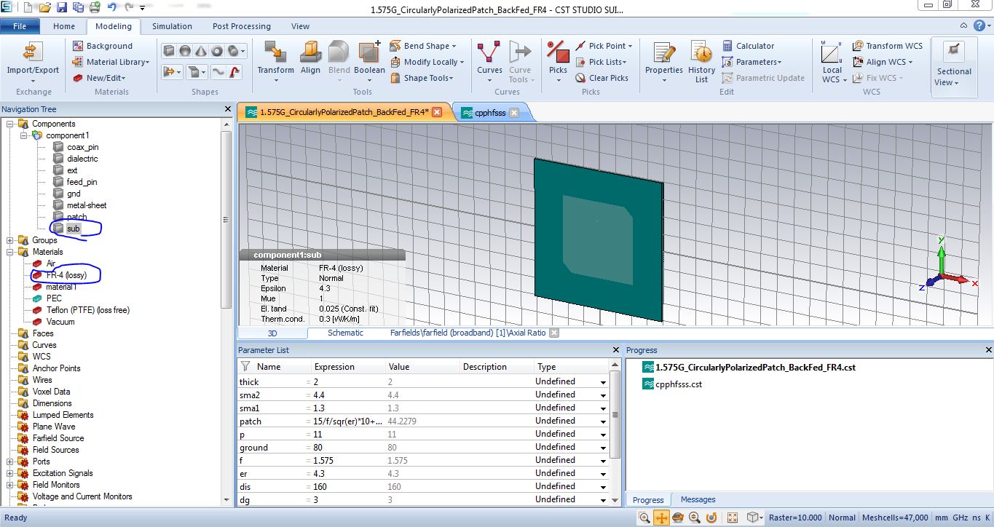Click reset view to fit icon in status bar
The width and height of the screenshot is (994, 527).
tap(732, 518)
